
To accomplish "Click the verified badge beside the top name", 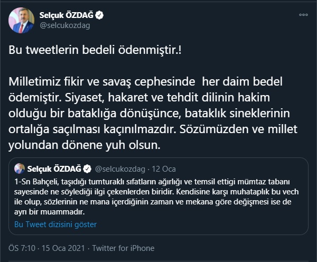I will pos(98,15).
